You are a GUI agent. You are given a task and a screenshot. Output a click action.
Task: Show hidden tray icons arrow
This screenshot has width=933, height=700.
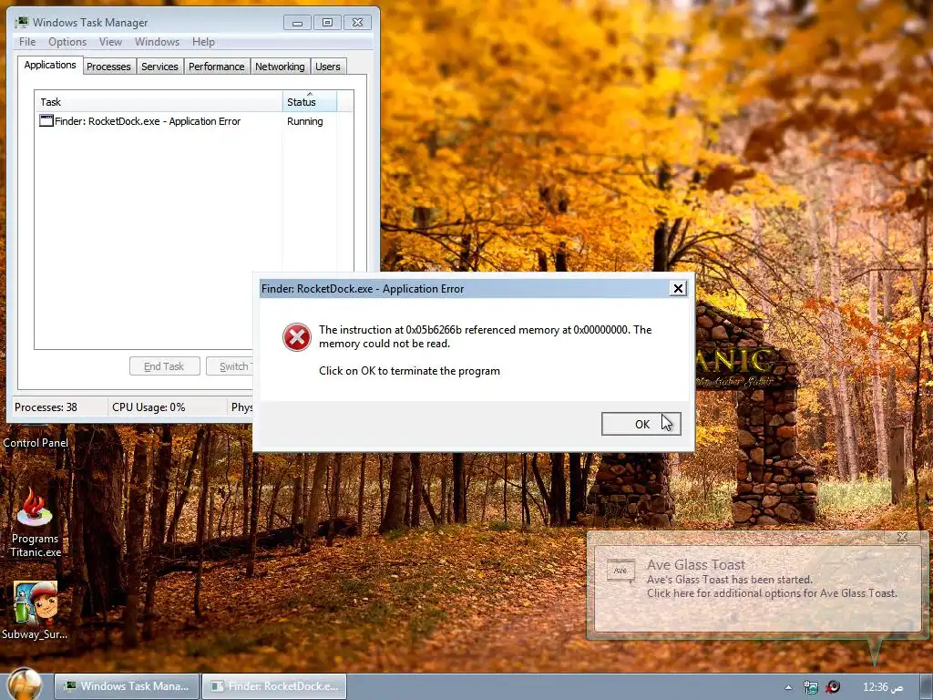788,687
